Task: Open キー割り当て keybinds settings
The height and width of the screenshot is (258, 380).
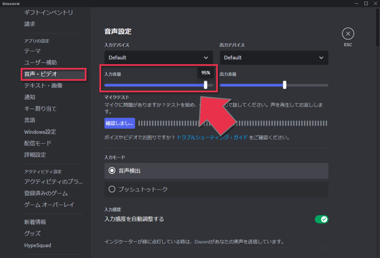Action: [40, 109]
